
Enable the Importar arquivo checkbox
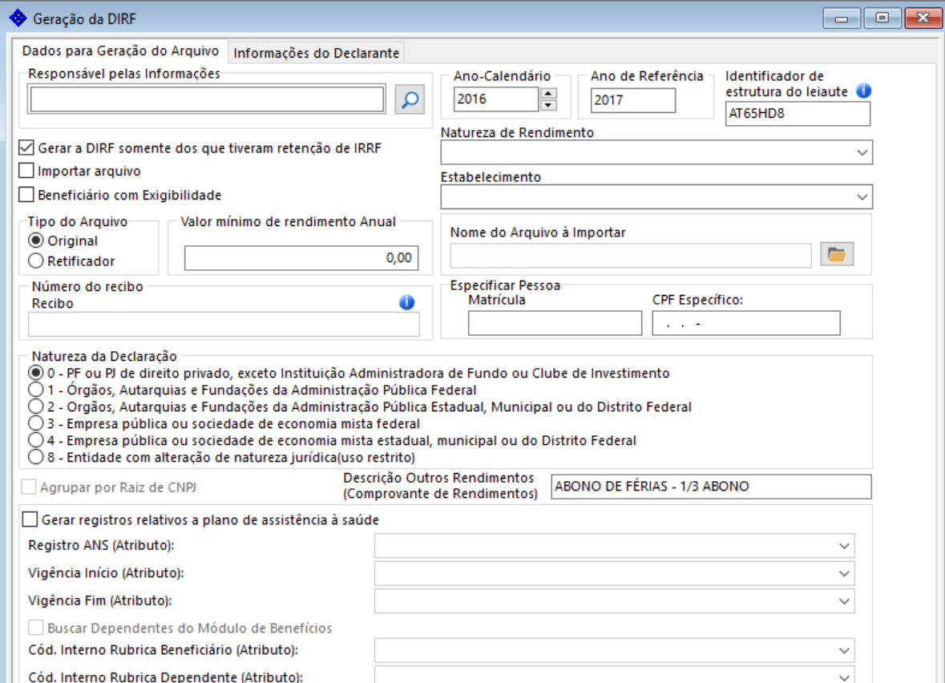[26, 171]
